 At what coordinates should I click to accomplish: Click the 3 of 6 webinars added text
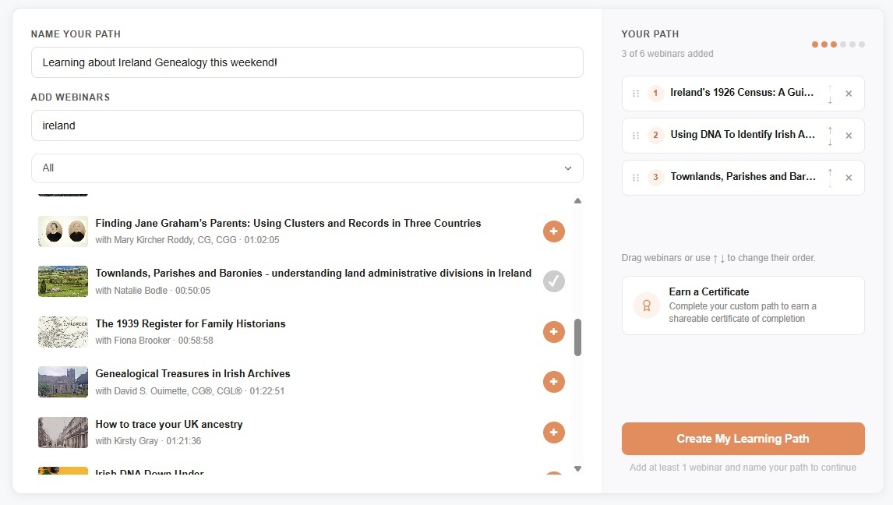pyautogui.click(x=668, y=54)
